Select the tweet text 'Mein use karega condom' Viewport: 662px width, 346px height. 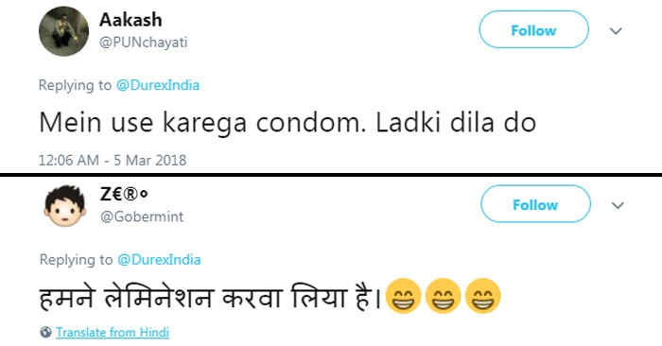202,123
